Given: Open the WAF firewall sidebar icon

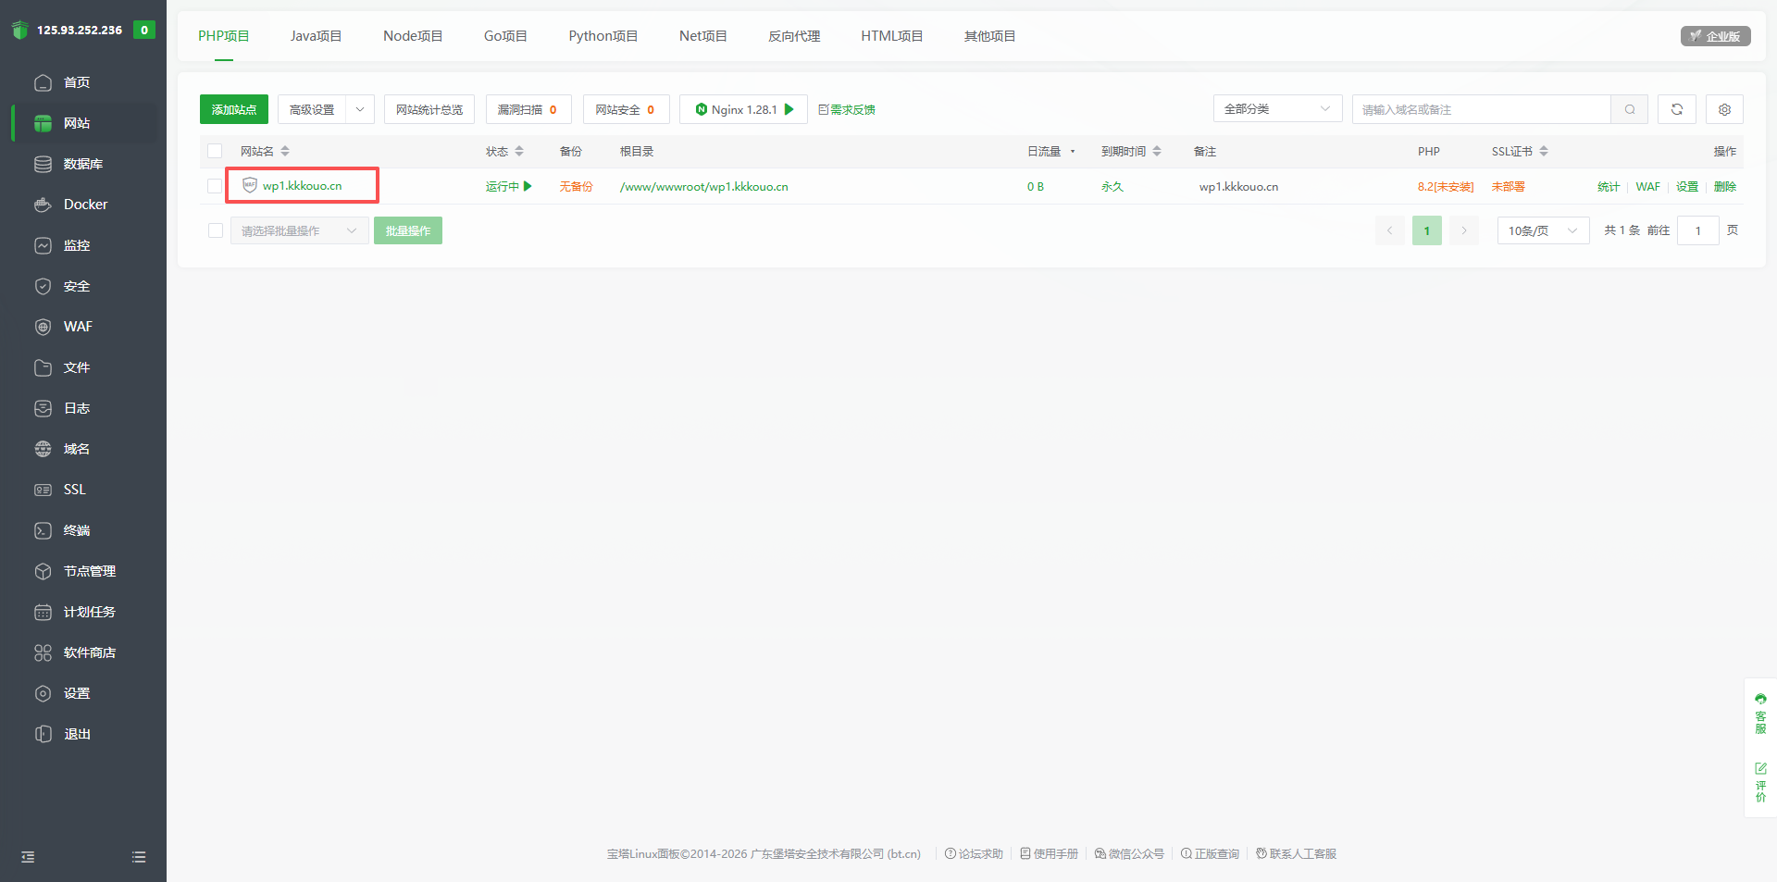Looking at the screenshot, I should 77,327.
